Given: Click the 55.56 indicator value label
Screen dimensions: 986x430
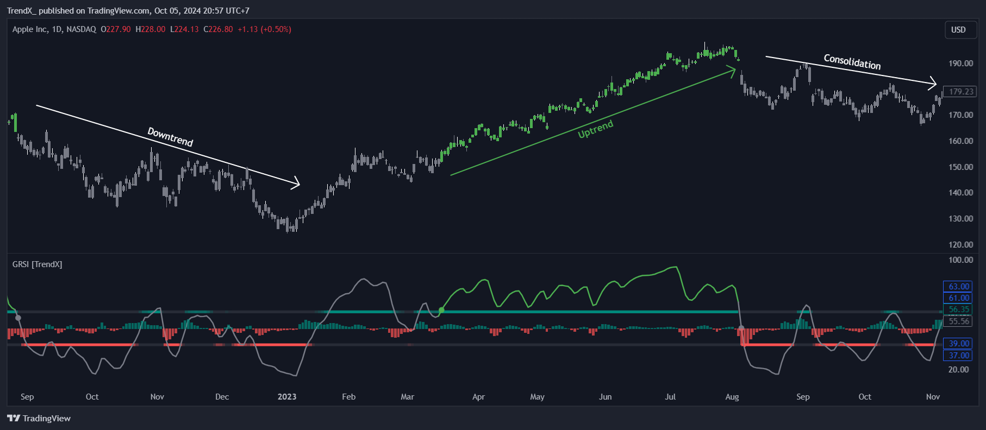Looking at the screenshot, I should tap(959, 321).
